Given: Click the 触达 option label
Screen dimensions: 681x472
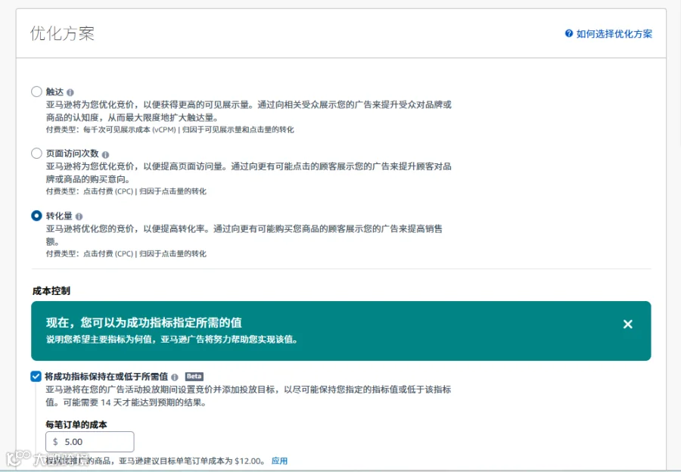Looking at the screenshot, I should click(54, 92).
